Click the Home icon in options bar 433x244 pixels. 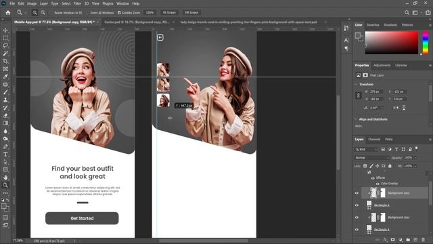pos(7,12)
